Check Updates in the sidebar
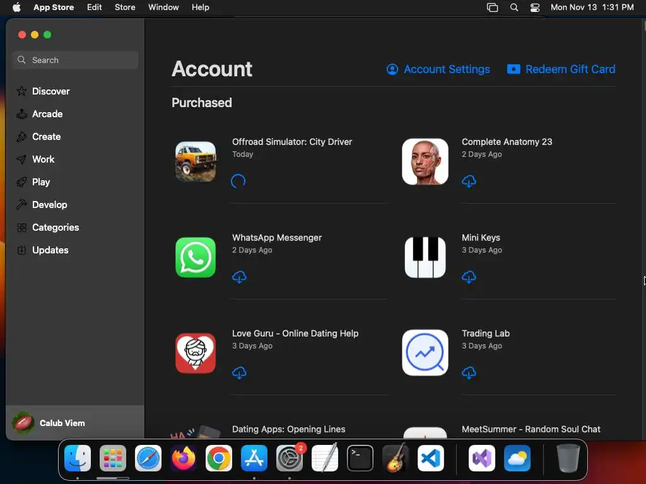 point(42,250)
